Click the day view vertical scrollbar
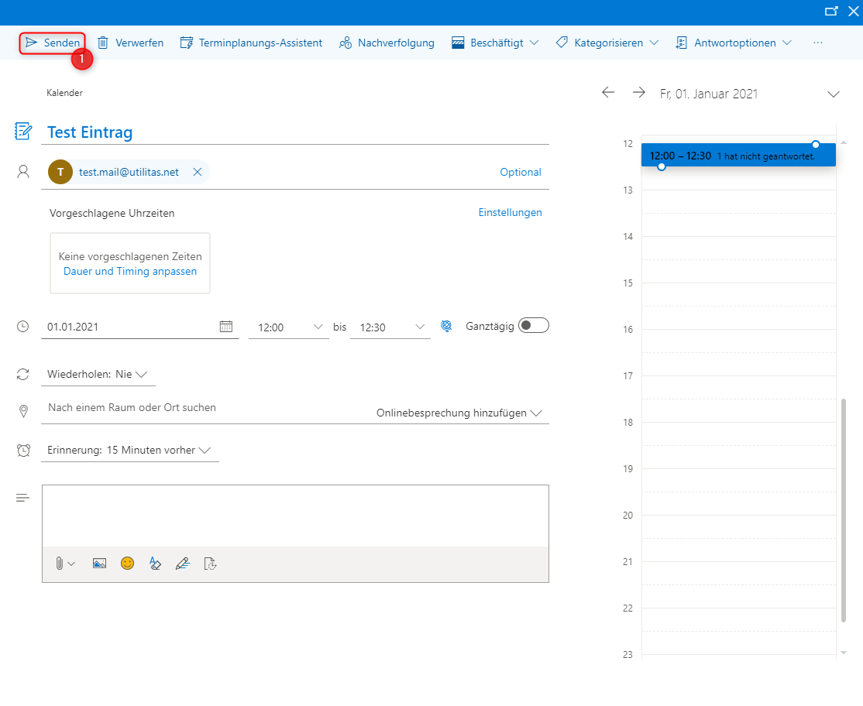Image resolution: width=863 pixels, height=706 pixels. coord(844,511)
